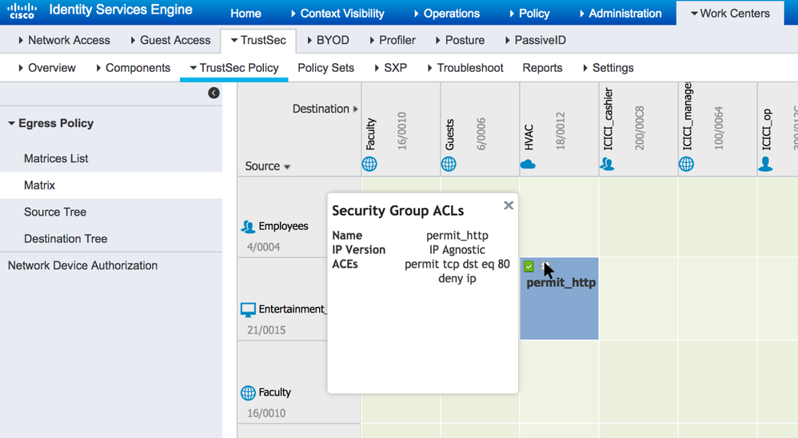Viewport: 798px width, 438px height.
Task: Click the Entertainment_ source row label
Action: pyautogui.click(x=292, y=309)
